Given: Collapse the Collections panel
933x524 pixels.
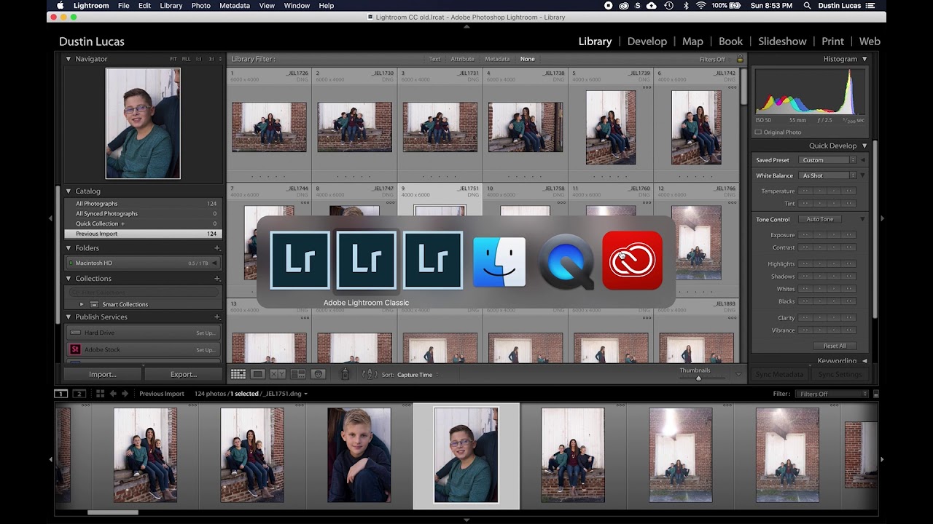Looking at the screenshot, I should [69, 279].
